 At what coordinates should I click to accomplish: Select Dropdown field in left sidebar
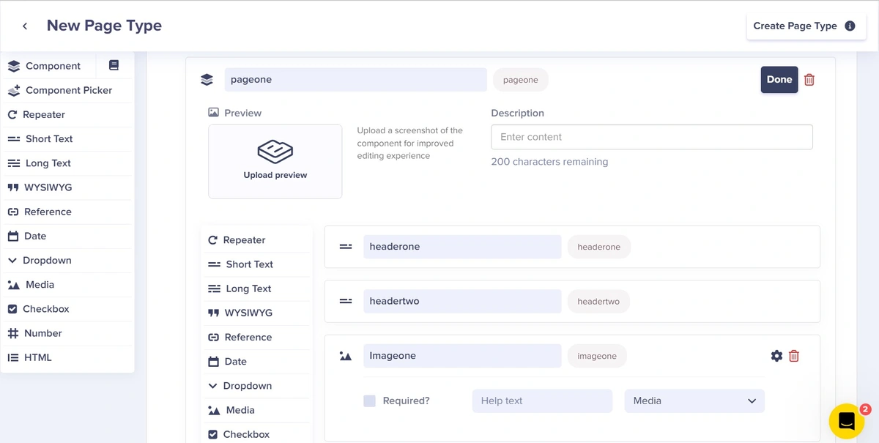(47, 260)
